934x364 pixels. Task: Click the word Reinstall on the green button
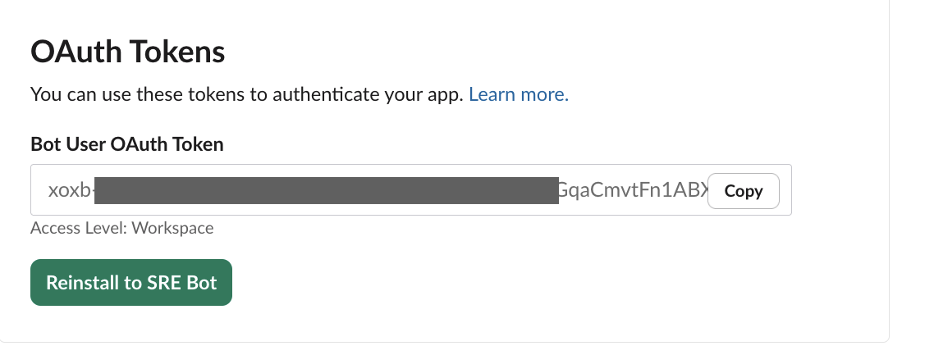pos(83,283)
